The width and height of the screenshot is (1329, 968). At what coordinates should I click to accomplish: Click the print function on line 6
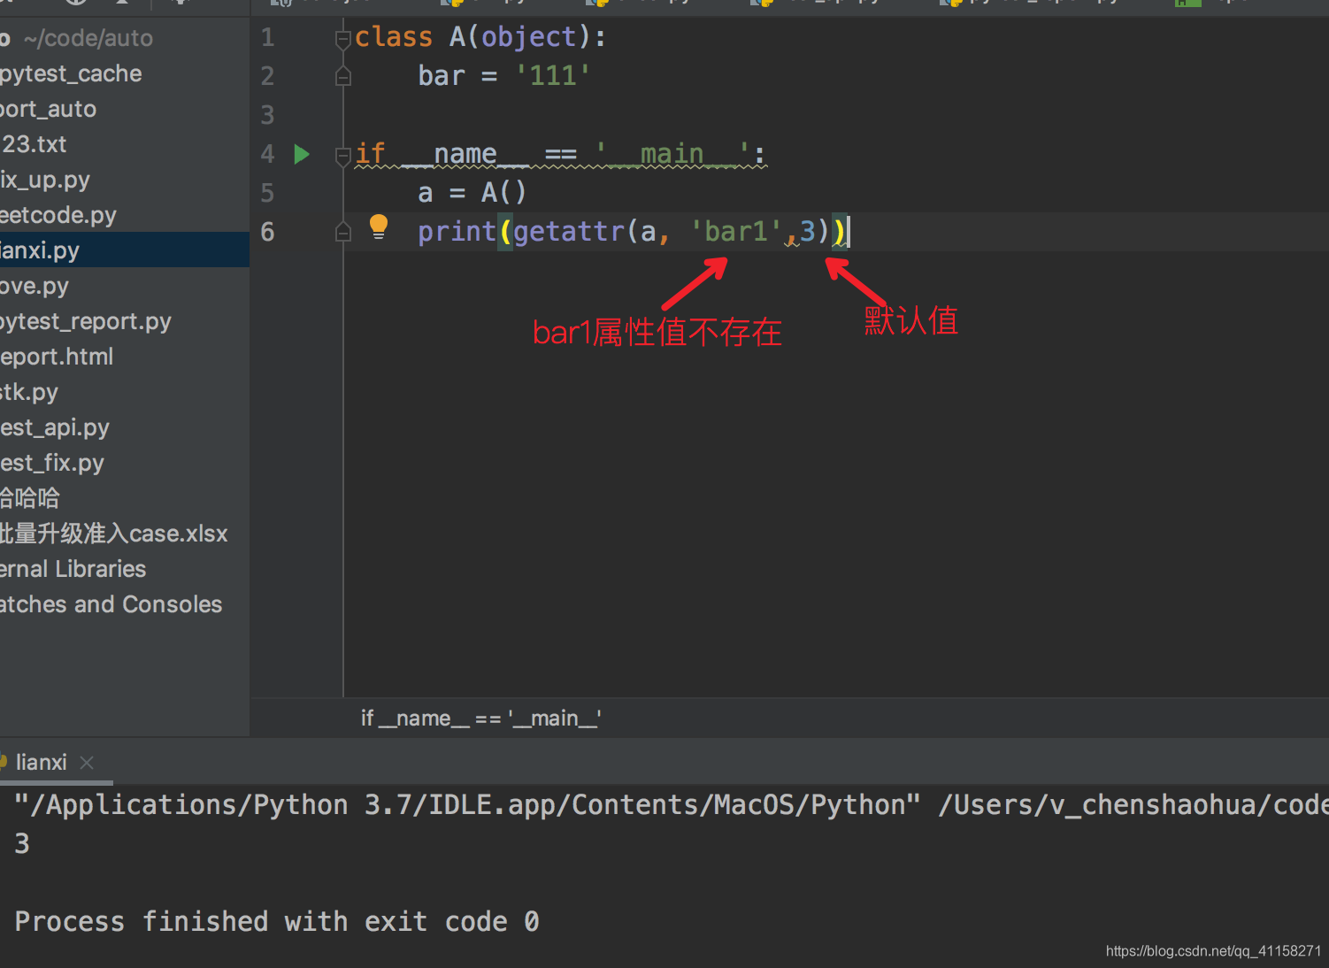point(457,232)
